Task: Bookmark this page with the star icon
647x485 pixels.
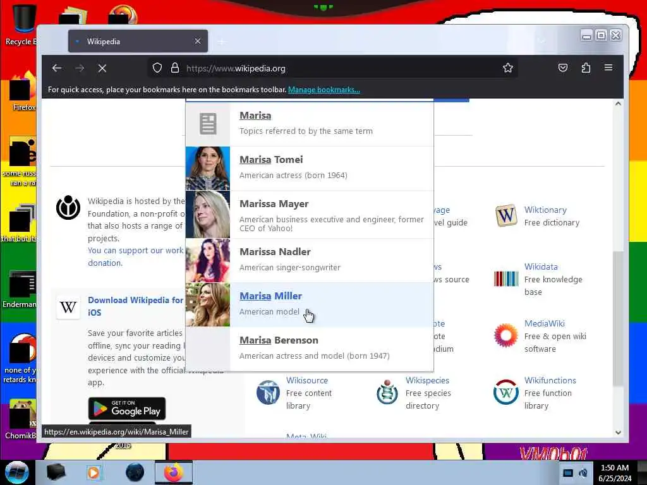Action: tap(508, 68)
